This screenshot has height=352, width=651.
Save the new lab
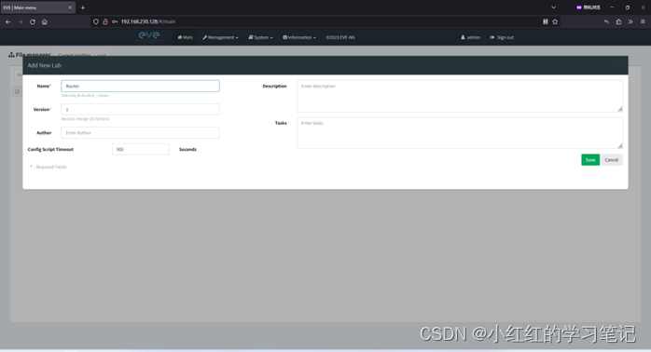(590, 159)
